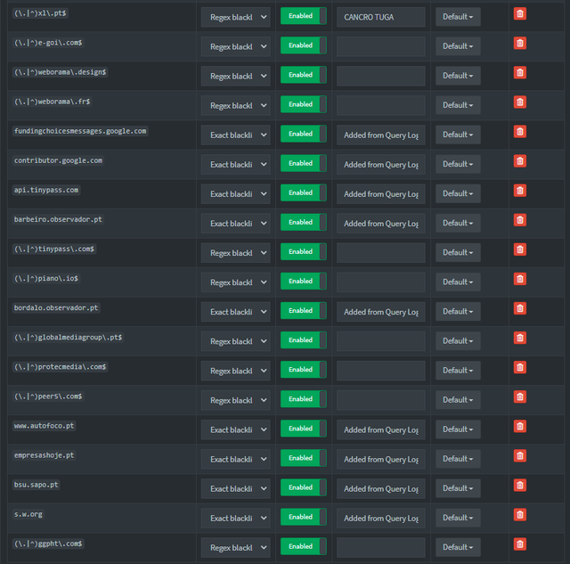
Task: Delete barbeiro.observador.pt entry
Action: point(520,220)
